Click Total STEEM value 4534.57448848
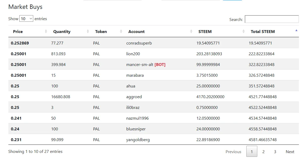The image size is (306, 161). (x=263, y=118)
